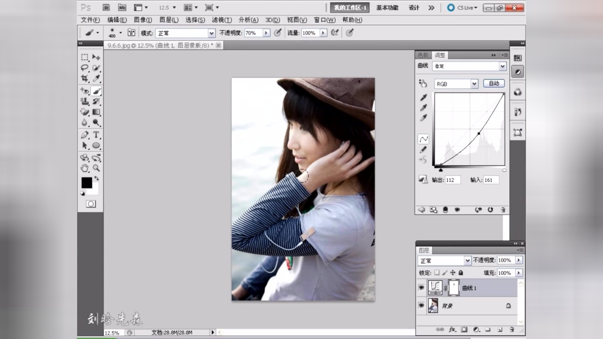Open the 图层(L) menu
603x339 pixels.
tap(169, 20)
